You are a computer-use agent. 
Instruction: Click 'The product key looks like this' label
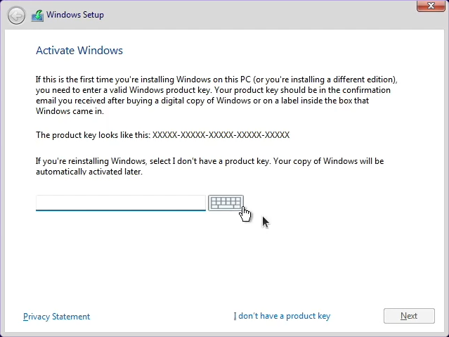(x=93, y=135)
